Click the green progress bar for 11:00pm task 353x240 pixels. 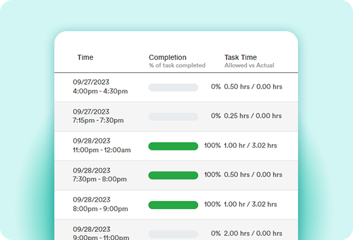coord(173,146)
